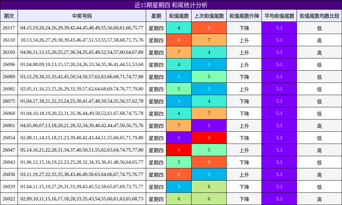Click winning numbers starting 01,06,12,15 in row 26043
This screenshot has height=205, width=342.
tap(82, 162)
